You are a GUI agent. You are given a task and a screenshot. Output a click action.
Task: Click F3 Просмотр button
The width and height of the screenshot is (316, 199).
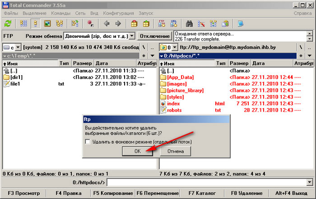(x=24, y=193)
